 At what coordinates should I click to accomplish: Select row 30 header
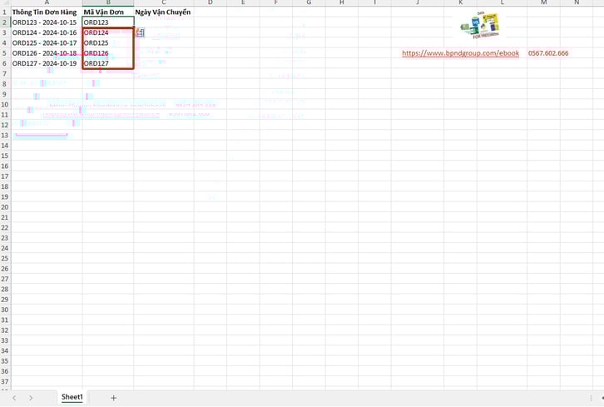tap(5, 310)
